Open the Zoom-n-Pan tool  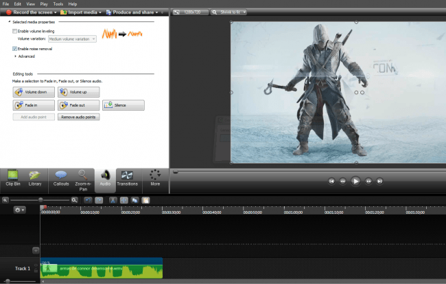[83, 180]
